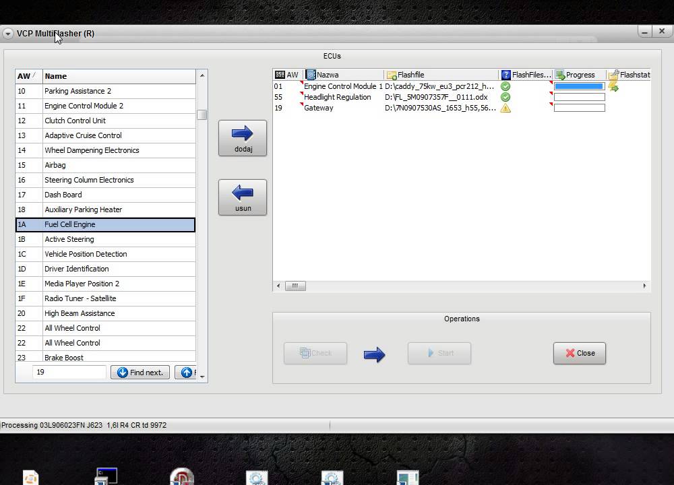Screen dimensions: 674x485
Task: Click flashfile path D:\caddy_75kw_eu3_pcr212_h...
Action: click(439, 86)
